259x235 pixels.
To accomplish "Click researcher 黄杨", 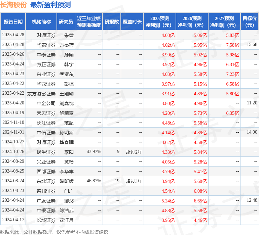I will (x=69, y=161).
